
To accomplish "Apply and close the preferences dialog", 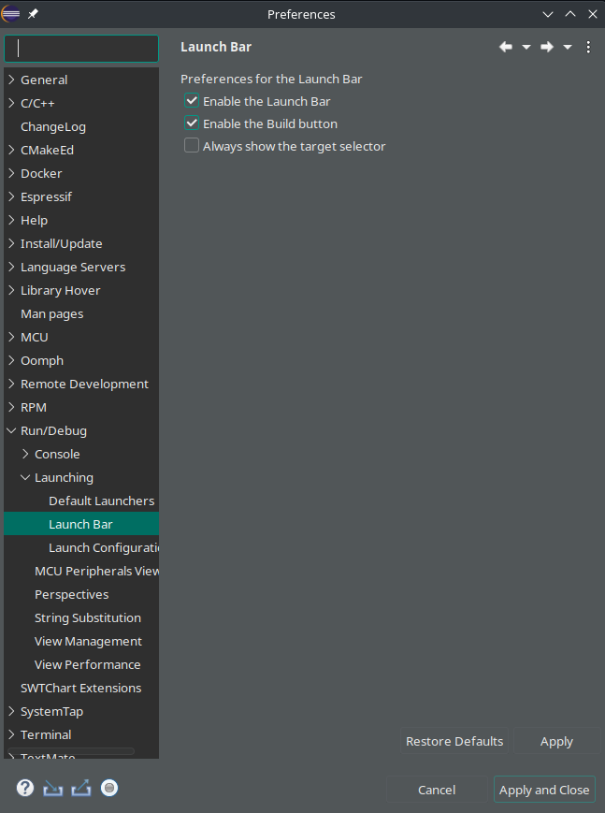I will (x=544, y=789).
